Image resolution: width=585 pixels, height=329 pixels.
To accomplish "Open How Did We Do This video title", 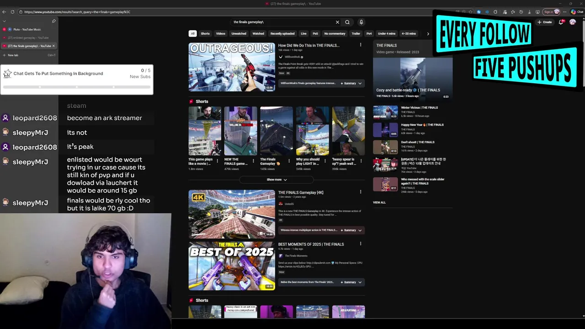I will coord(309,45).
